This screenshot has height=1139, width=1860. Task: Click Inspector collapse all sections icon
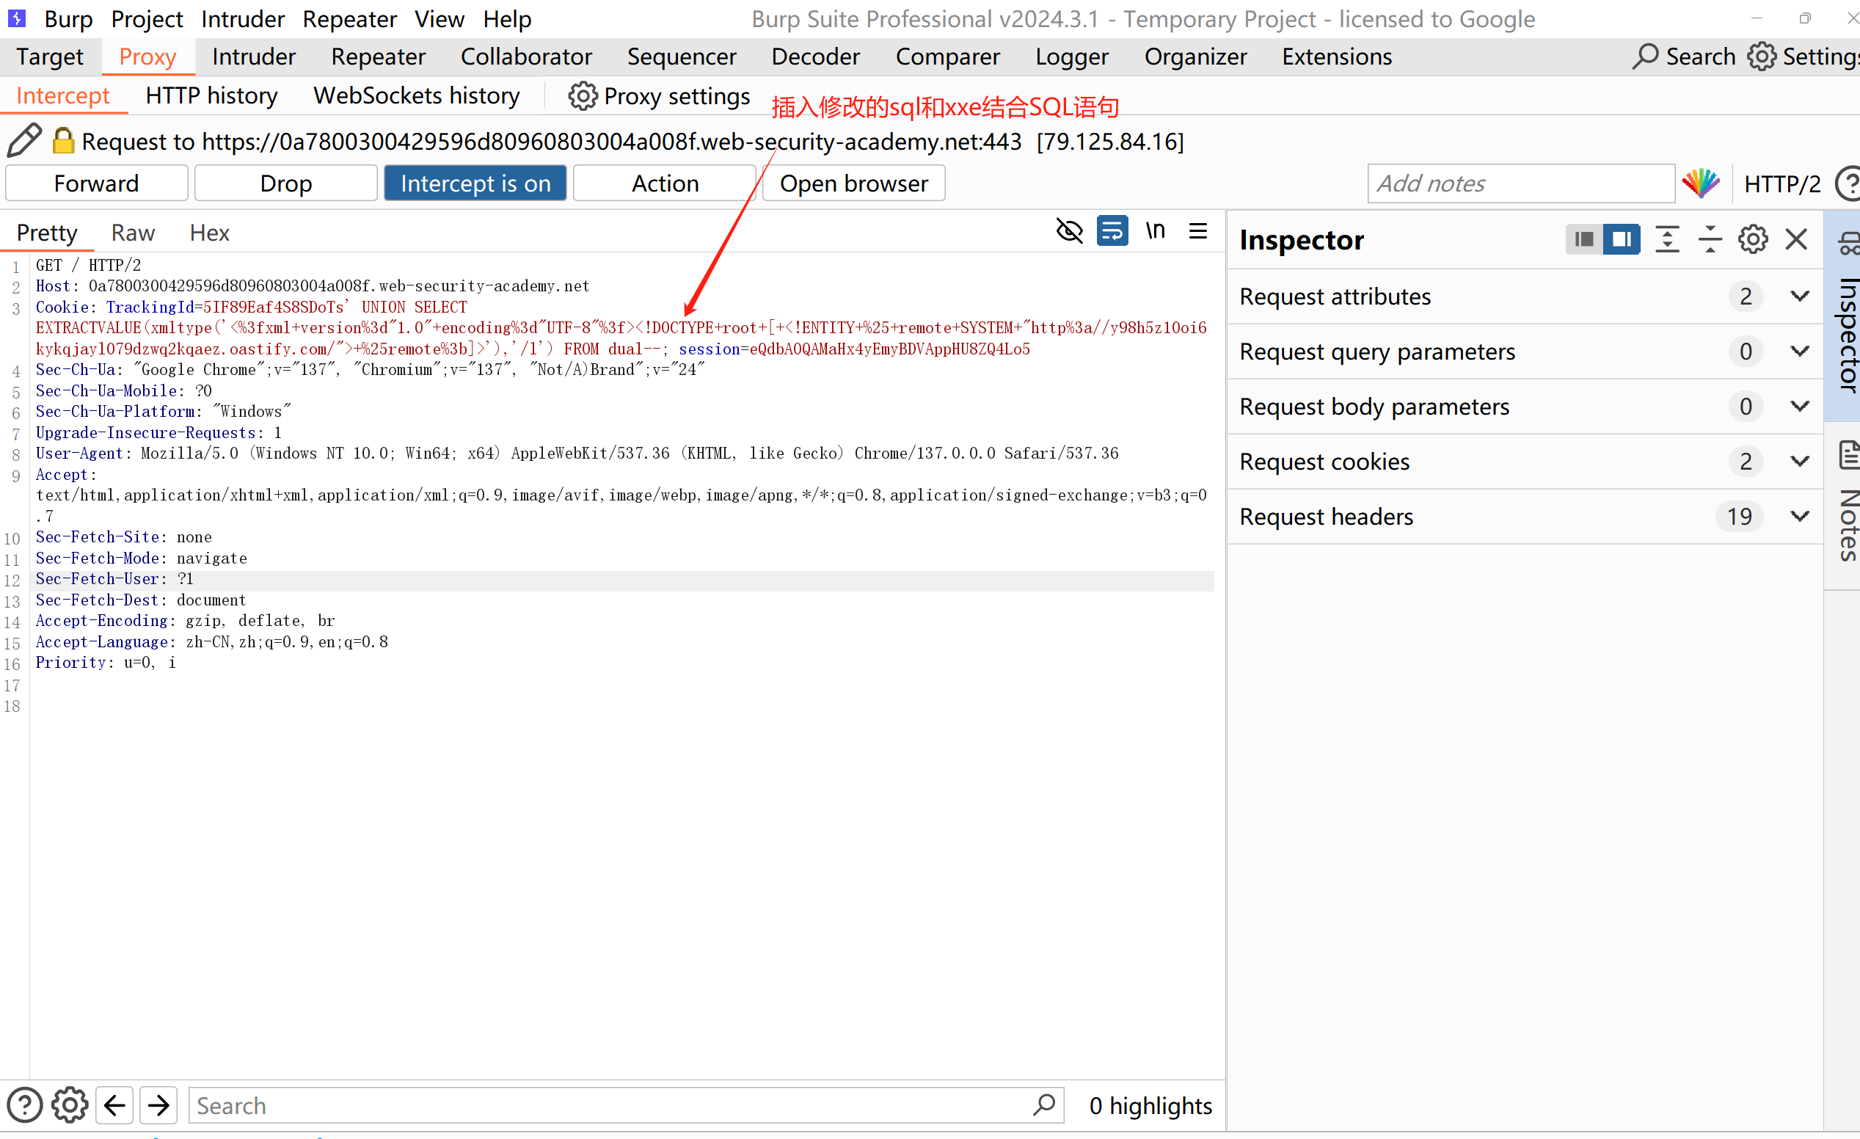point(1710,240)
